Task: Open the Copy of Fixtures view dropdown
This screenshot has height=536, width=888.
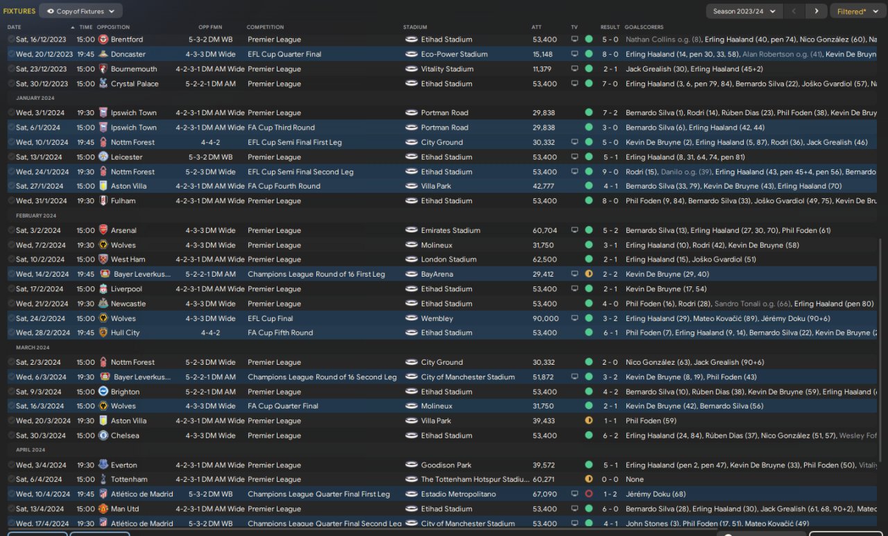Action: [81, 11]
